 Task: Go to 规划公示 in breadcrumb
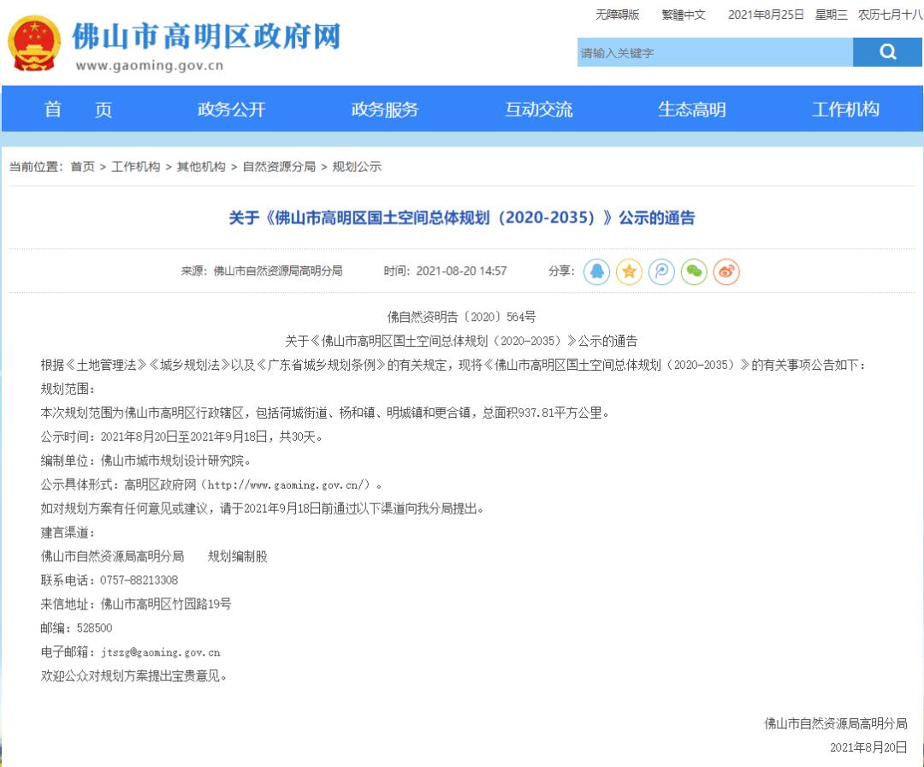pos(357,167)
